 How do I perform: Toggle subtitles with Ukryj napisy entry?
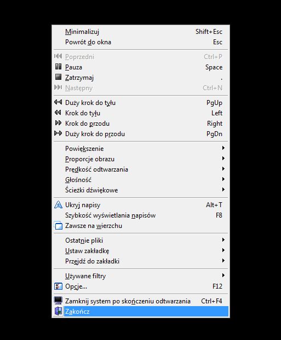point(141,205)
